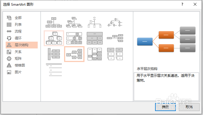
Task: Click the 循环 cycle category icon
Action: (x=9, y=38)
